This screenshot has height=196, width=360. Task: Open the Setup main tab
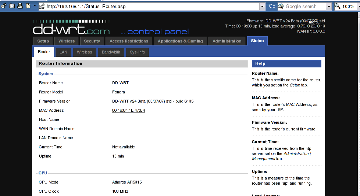pos(43,41)
